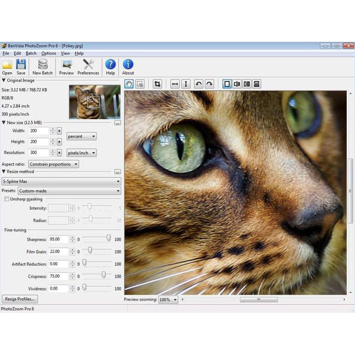The height and width of the screenshot is (355, 355).
Task: Click the Resolution input field
Action: click(x=39, y=153)
